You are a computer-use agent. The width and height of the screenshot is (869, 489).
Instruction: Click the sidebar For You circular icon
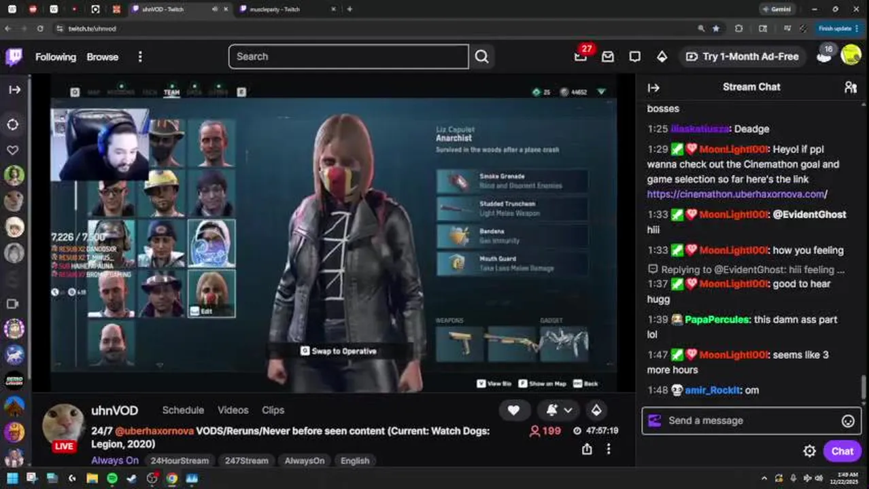(x=13, y=125)
